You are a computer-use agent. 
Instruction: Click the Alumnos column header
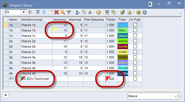[x=60, y=20]
